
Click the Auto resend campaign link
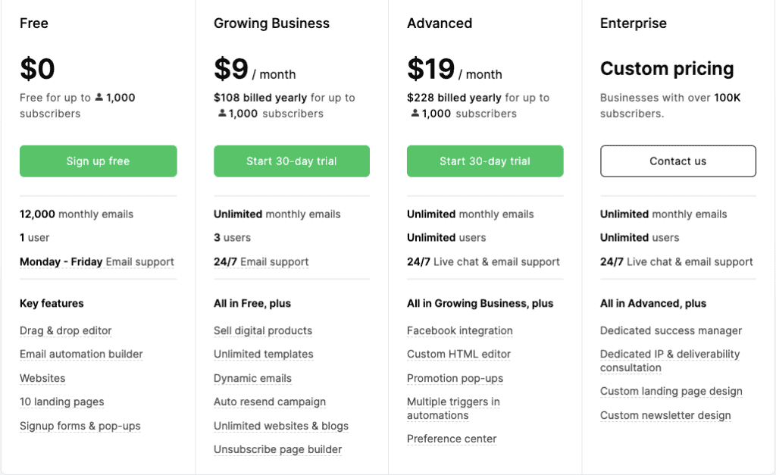(x=269, y=402)
